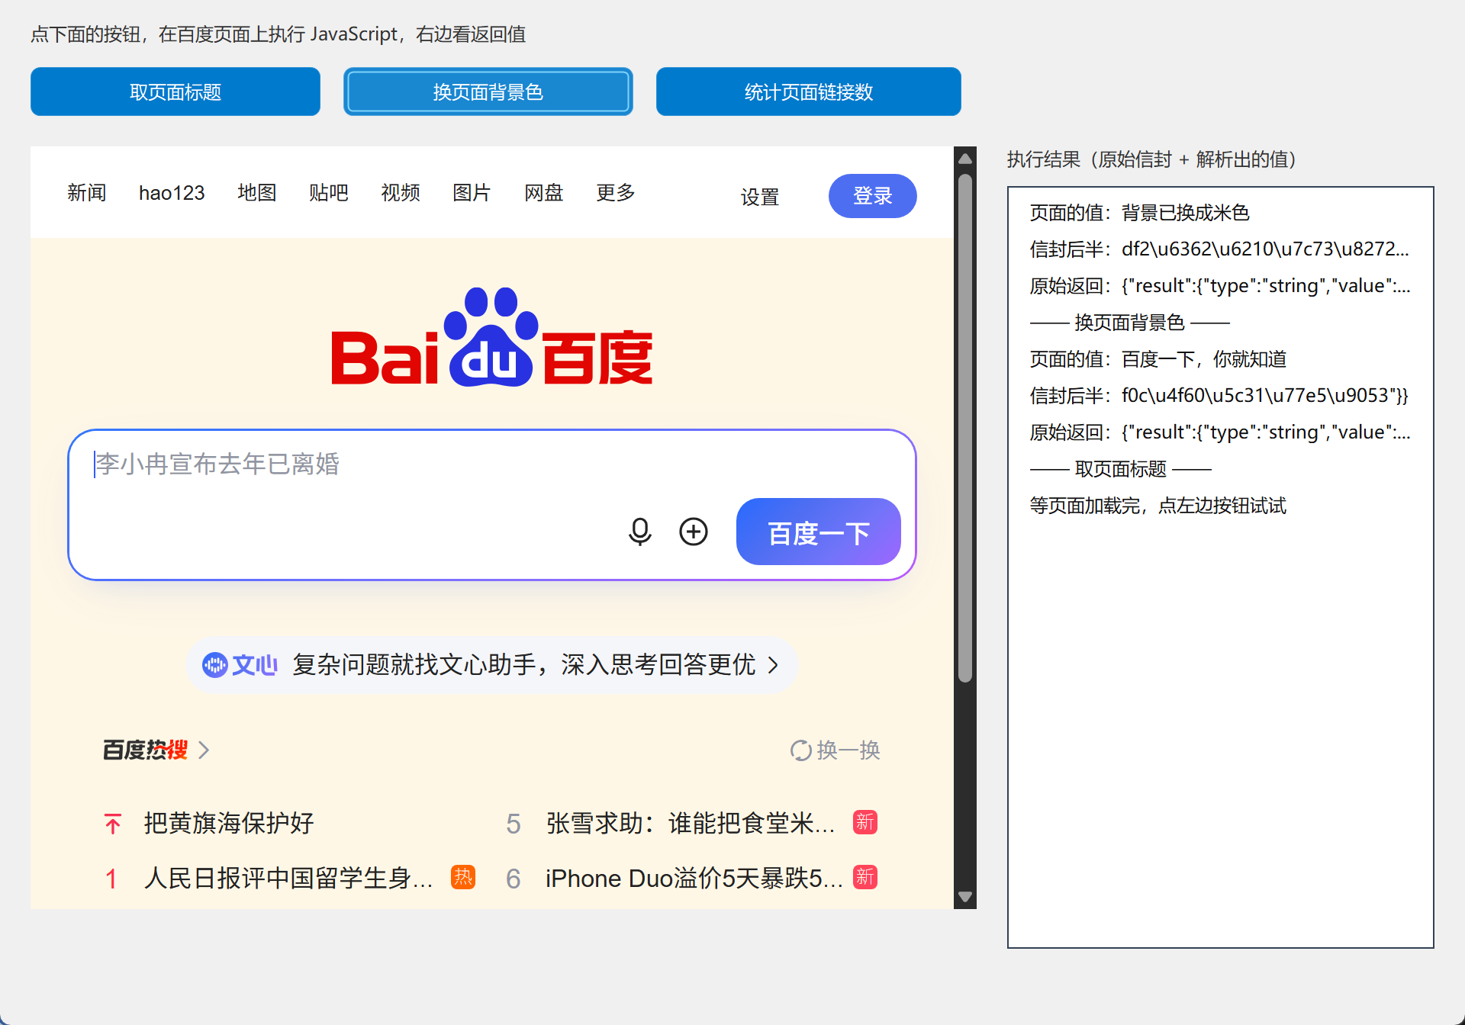This screenshot has height=1025, width=1465.
Task: Click result line 信封后半：f0c\u4f60…
Action: pos(1219,396)
